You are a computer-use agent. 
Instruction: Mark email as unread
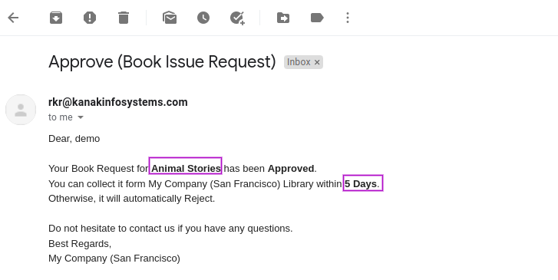coord(170,18)
